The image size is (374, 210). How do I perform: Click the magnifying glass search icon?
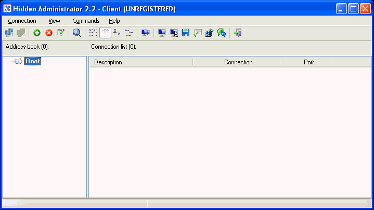tap(77, 33)
